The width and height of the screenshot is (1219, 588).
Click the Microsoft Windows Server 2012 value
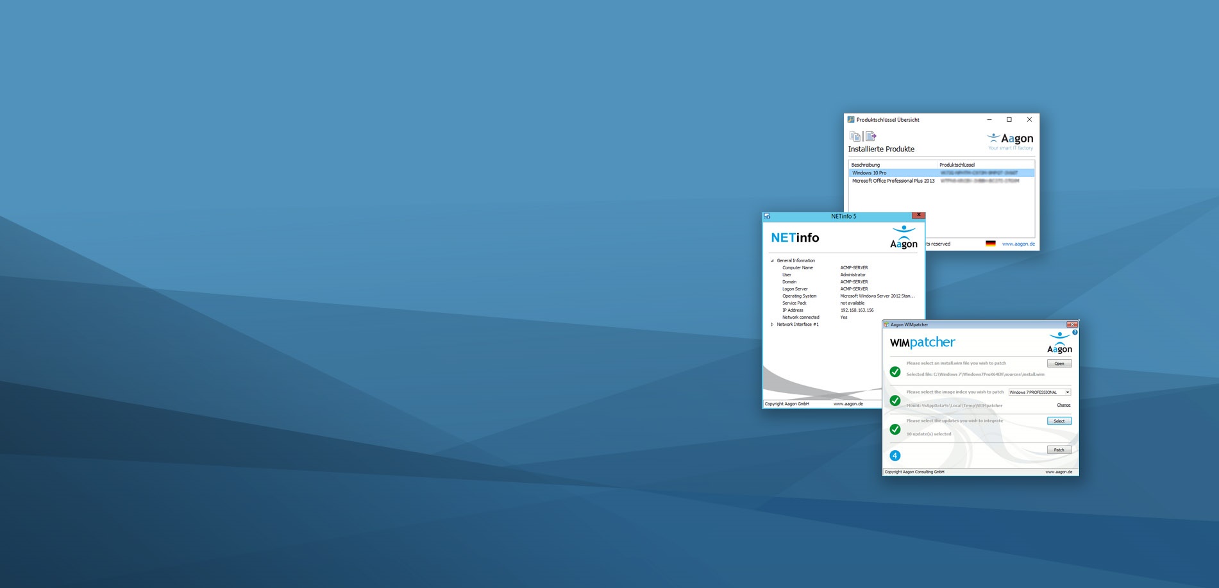pos(878,296)
